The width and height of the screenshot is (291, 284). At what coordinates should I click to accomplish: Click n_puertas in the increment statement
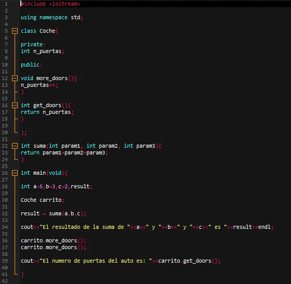[35, 85]
